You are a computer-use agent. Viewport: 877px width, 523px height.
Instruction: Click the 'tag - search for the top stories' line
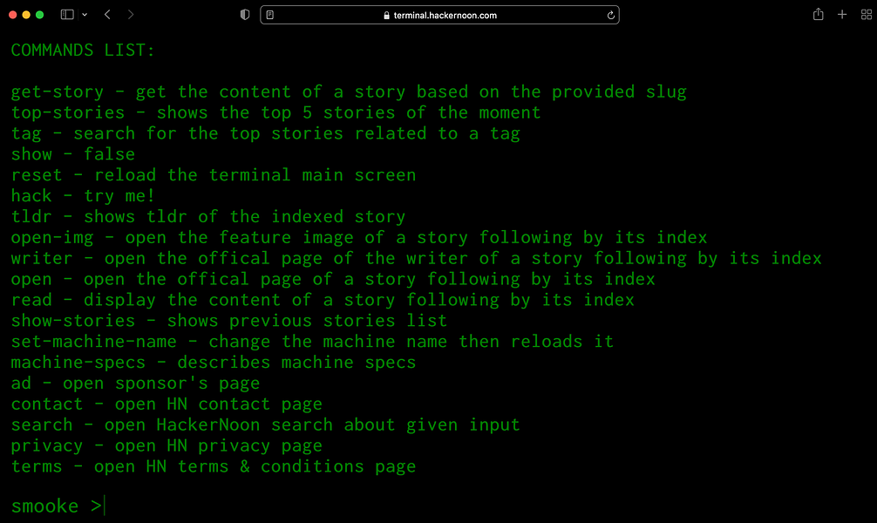(x=266, y=133)
